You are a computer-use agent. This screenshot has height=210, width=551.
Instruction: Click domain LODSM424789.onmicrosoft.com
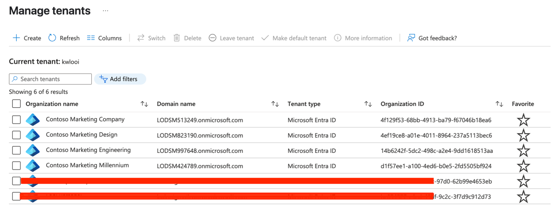(200, 166)
